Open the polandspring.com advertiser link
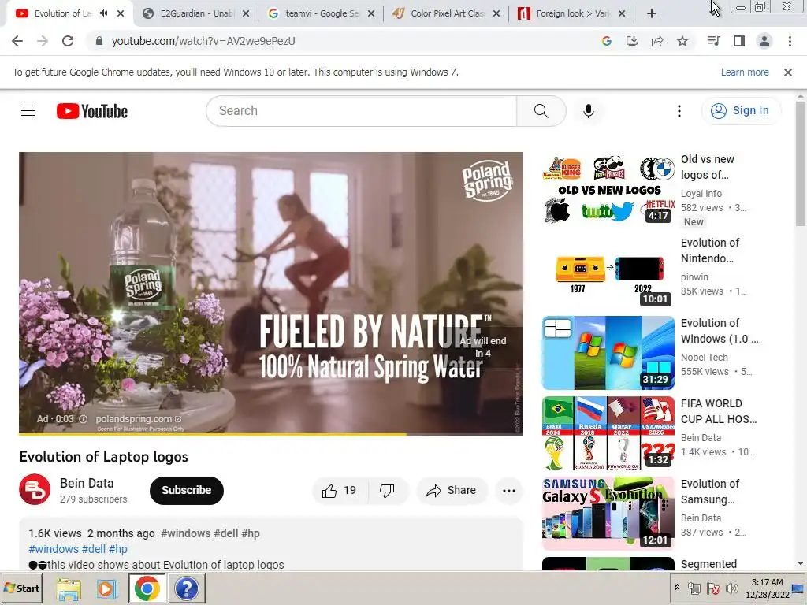 [139, 419]
